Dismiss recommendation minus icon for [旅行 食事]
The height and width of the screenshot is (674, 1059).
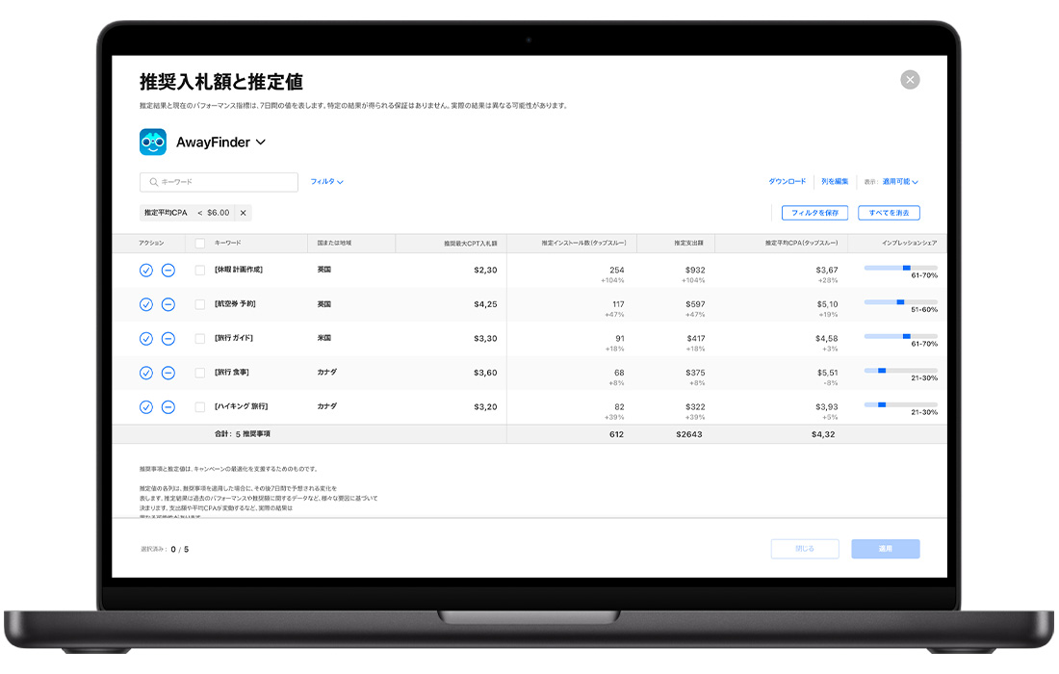[168, 373]
